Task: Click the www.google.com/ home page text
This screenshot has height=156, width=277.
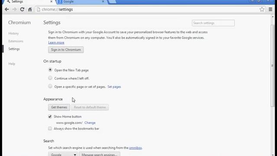Action: 69,123
